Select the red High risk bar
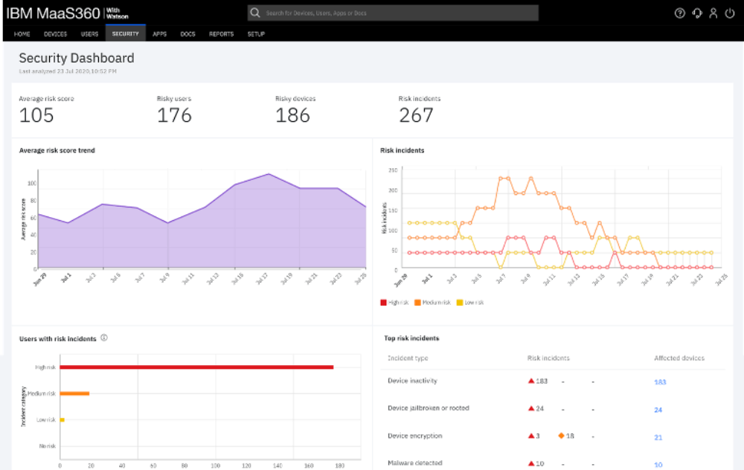744x470 pixels. coord(196,367)
